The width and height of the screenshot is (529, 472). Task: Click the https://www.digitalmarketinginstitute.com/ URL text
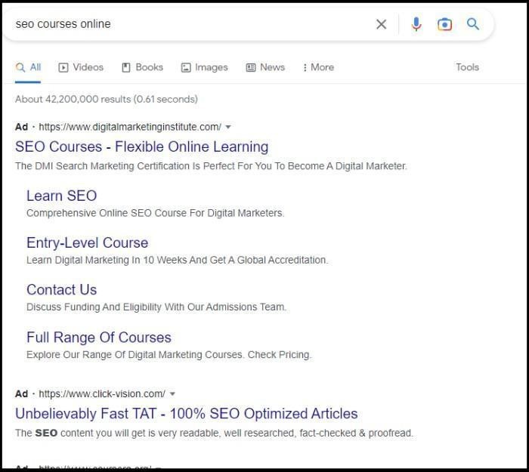click(130, 127)
